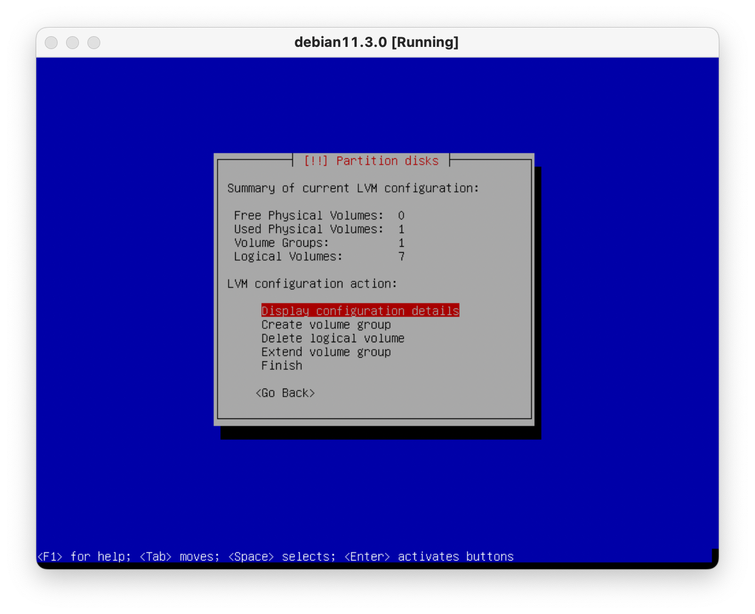Select Display configuration details option
The image size is (755, 614).
[x=360, y=311]
